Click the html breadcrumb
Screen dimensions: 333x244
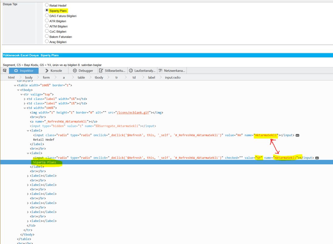(11, 77)
